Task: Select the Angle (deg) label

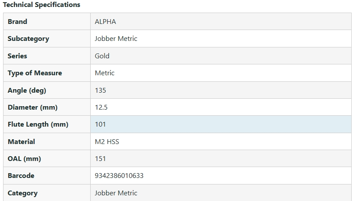Action: coord(27,90)
